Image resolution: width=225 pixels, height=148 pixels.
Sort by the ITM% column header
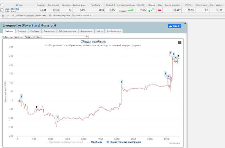click(x=188, y=5)
